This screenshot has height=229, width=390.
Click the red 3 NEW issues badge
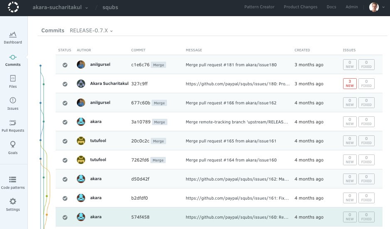[x=350, y=84]
